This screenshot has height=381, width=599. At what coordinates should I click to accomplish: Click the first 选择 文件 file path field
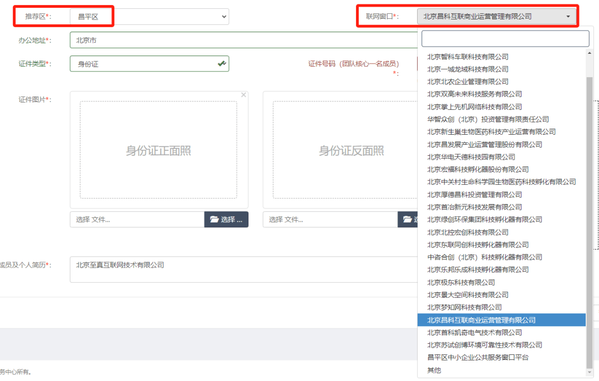tap(137, 220)
